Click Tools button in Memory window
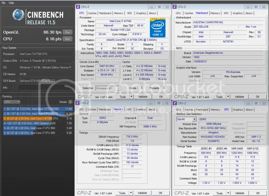The image size is (269, 196). (x=122, y=193)
